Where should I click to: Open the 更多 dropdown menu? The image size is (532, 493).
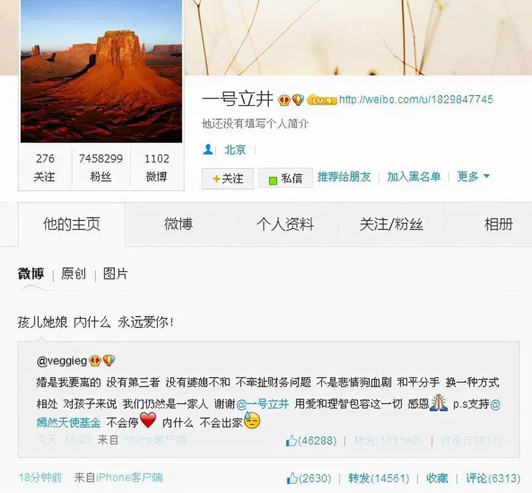473,176
